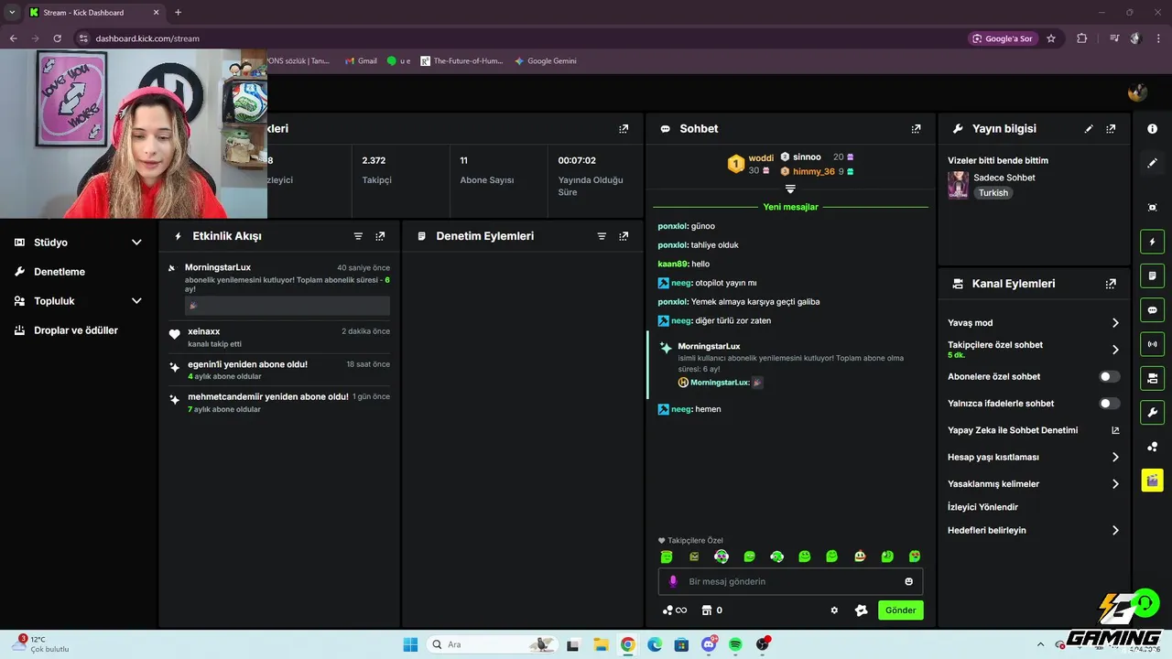Pop out the Sohbet chat panel
The height and width of the screenshot is (659, 1172).
coord(916,129)
